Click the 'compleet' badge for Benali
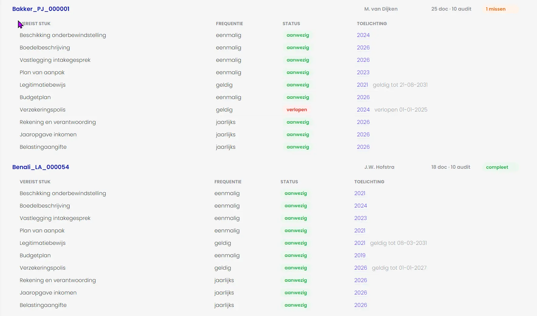 click(x=500, y=167)
